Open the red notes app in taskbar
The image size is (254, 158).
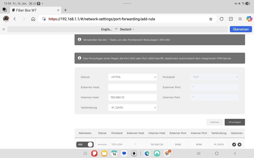[x=94, y=153]
